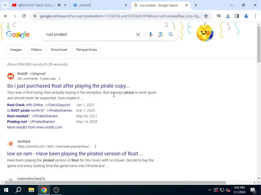The width and height of the screenshot is (261, 195).
Task: Open the Chrome three-dot menu
Action: 255,16
